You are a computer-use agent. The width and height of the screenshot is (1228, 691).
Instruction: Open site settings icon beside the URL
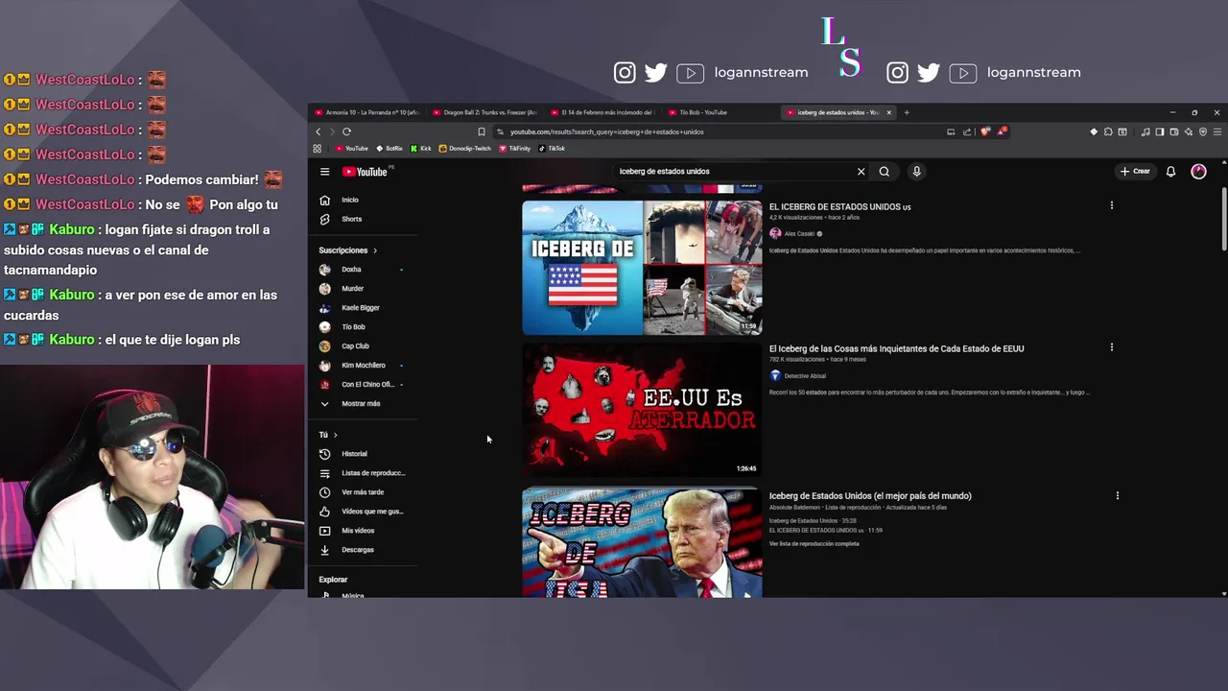(x=500, y=131)
